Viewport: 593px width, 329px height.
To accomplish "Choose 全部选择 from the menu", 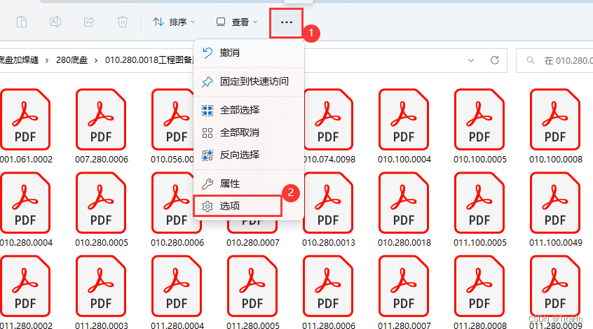I will click(x=248, y=111).
